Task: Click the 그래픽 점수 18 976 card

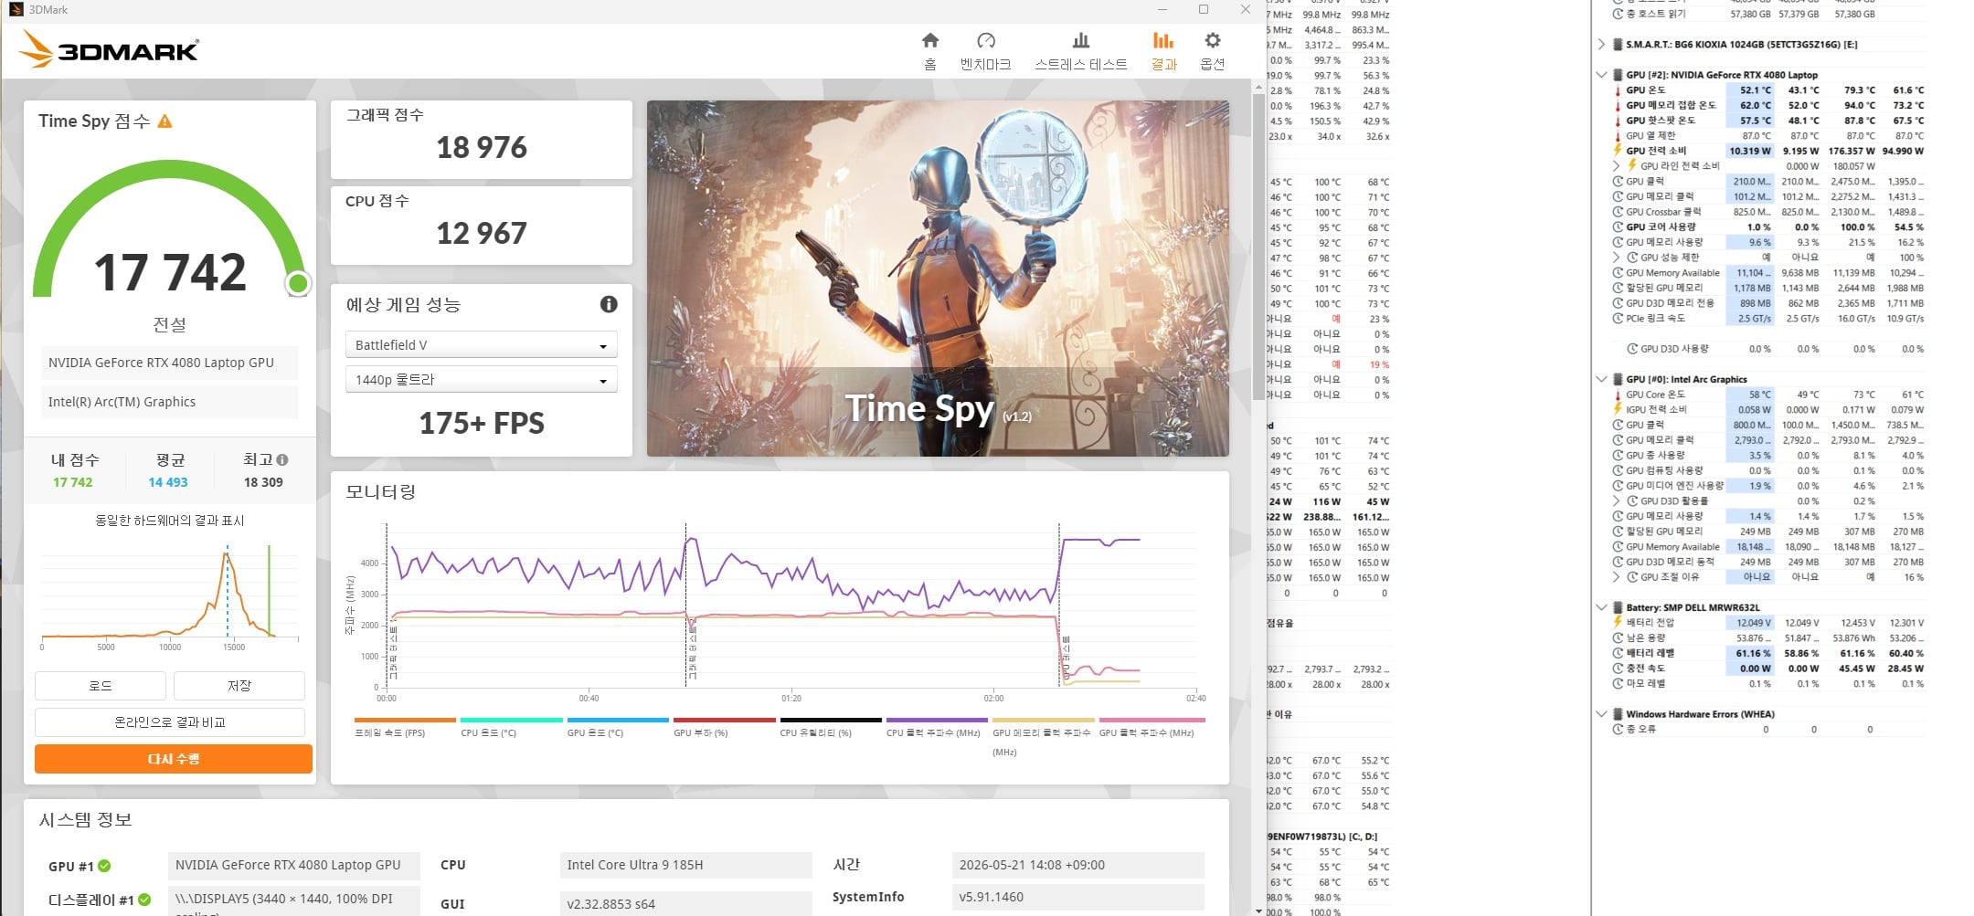Action: 481,140
